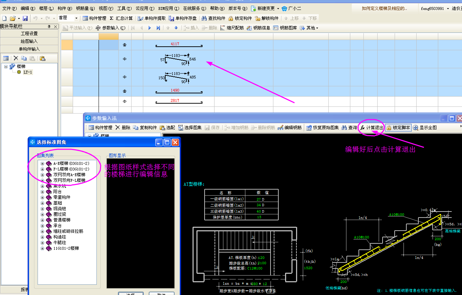Open the 楼层(L) menu
Viewport: 462px width, 295px height.
46,8
